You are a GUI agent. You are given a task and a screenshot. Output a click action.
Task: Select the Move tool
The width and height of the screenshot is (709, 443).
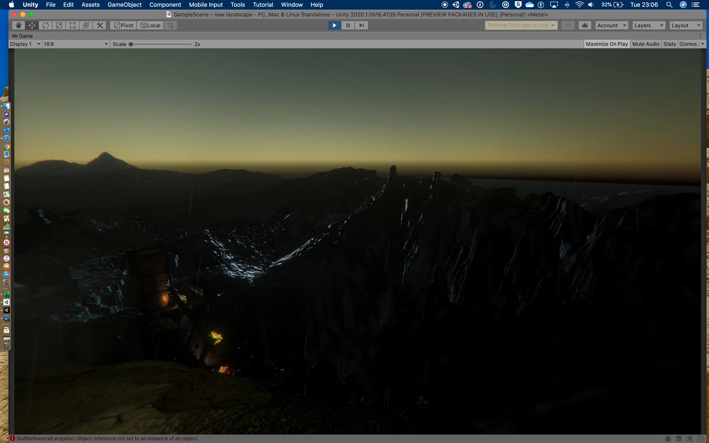click(32, 25)
